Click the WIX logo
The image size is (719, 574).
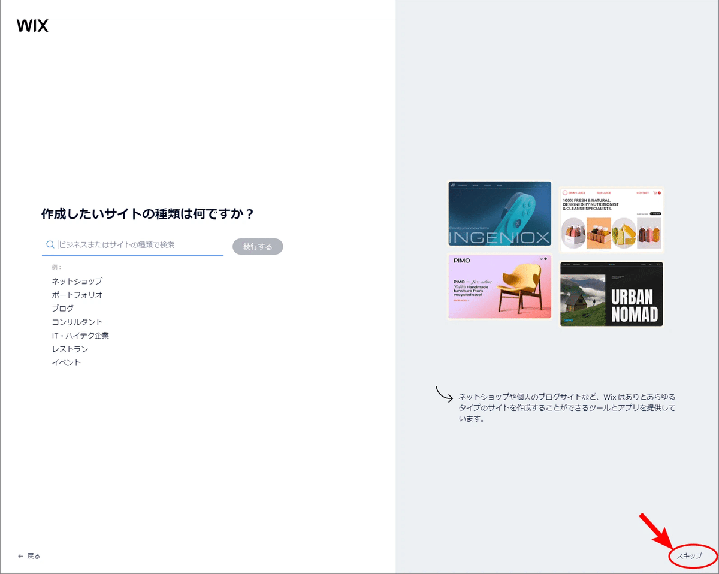pyautogui.click(x=32, y=26)
